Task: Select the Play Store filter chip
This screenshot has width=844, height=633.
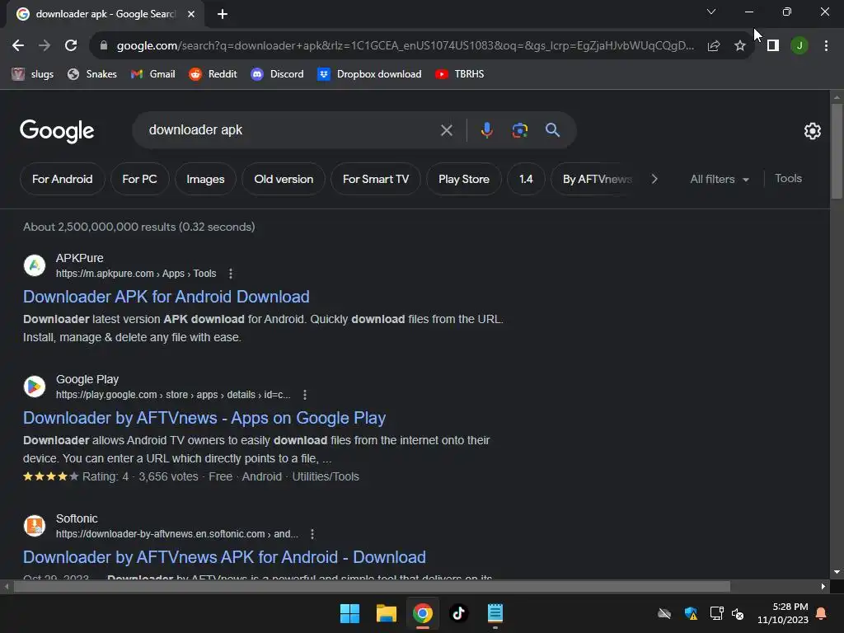Action: point(464,179)
